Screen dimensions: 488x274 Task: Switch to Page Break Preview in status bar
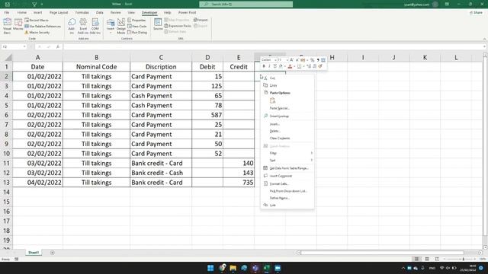(x=437, y=259)
